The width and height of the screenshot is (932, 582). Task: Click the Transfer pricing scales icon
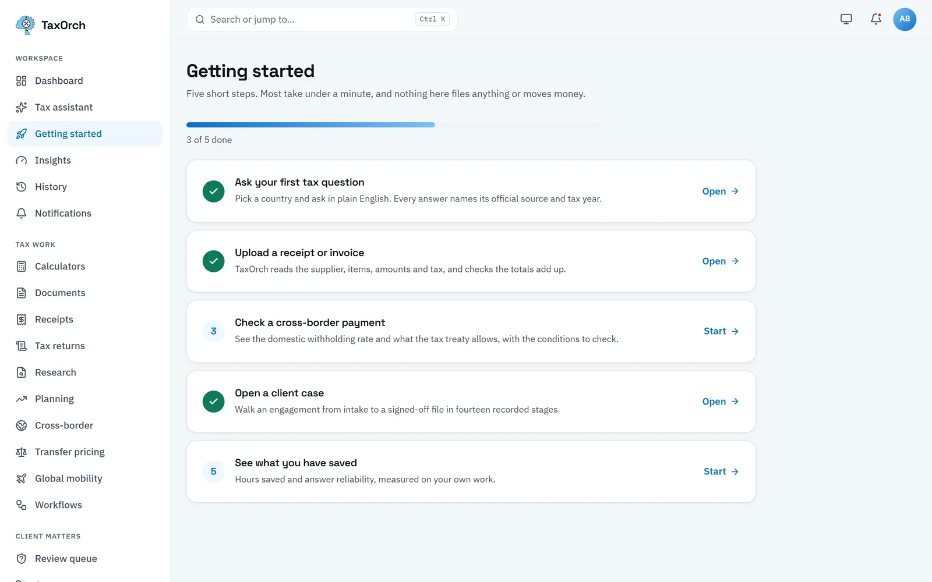tap(22, 452)
